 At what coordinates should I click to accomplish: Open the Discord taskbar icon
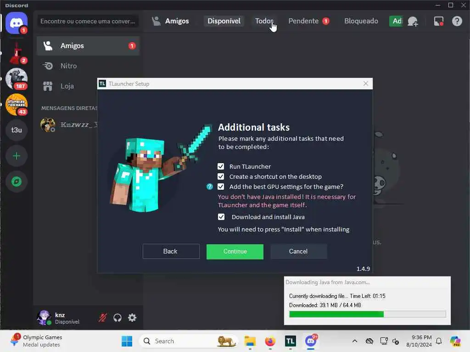pyautogui.click(x=311, y=341)
